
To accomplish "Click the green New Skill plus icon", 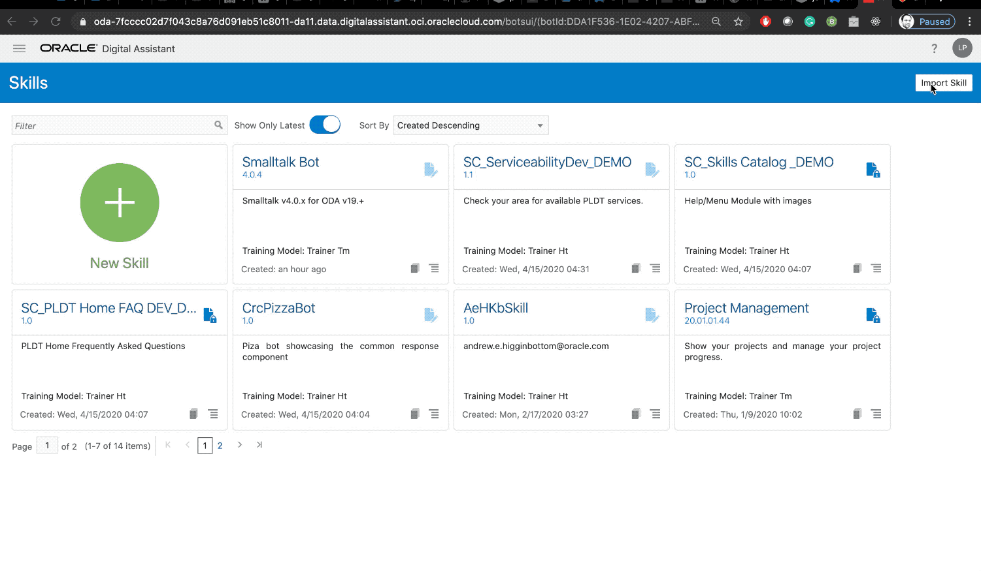I will 120,202.
